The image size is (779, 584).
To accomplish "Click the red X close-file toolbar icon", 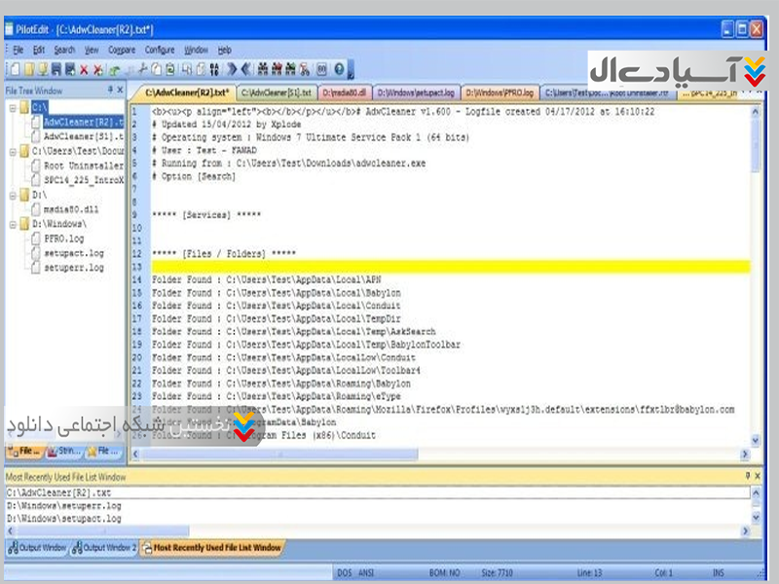I will tap(85, 69).
